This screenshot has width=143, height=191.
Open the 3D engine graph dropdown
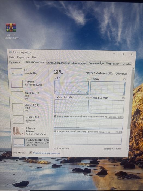[56, 78]
